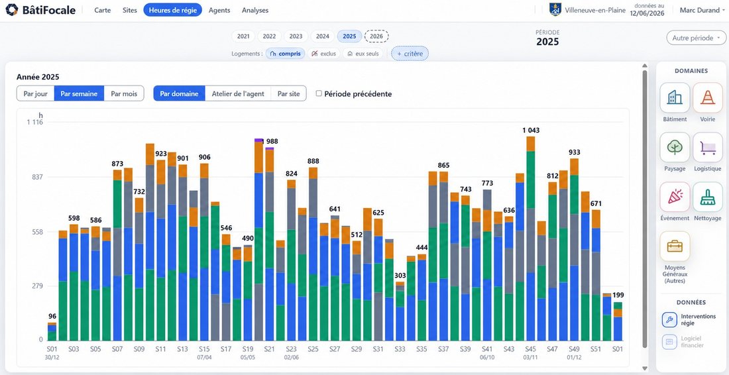Open the Heures de régie tab
Image resolution: width=729 pixels, height=375 pixels.
172,10
